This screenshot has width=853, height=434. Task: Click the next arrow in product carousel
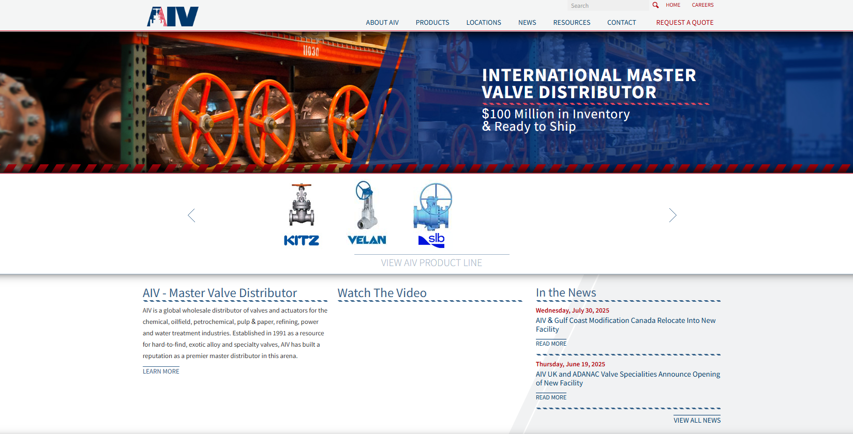672,215
